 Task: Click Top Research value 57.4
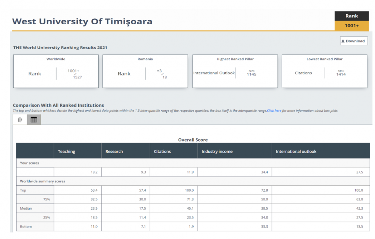click(x=142, y=190)
